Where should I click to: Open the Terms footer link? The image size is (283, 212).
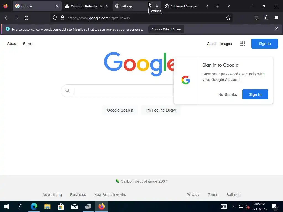point(213,195)
